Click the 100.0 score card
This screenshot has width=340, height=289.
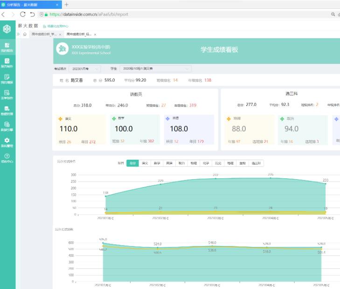click(x=135, y=130)
